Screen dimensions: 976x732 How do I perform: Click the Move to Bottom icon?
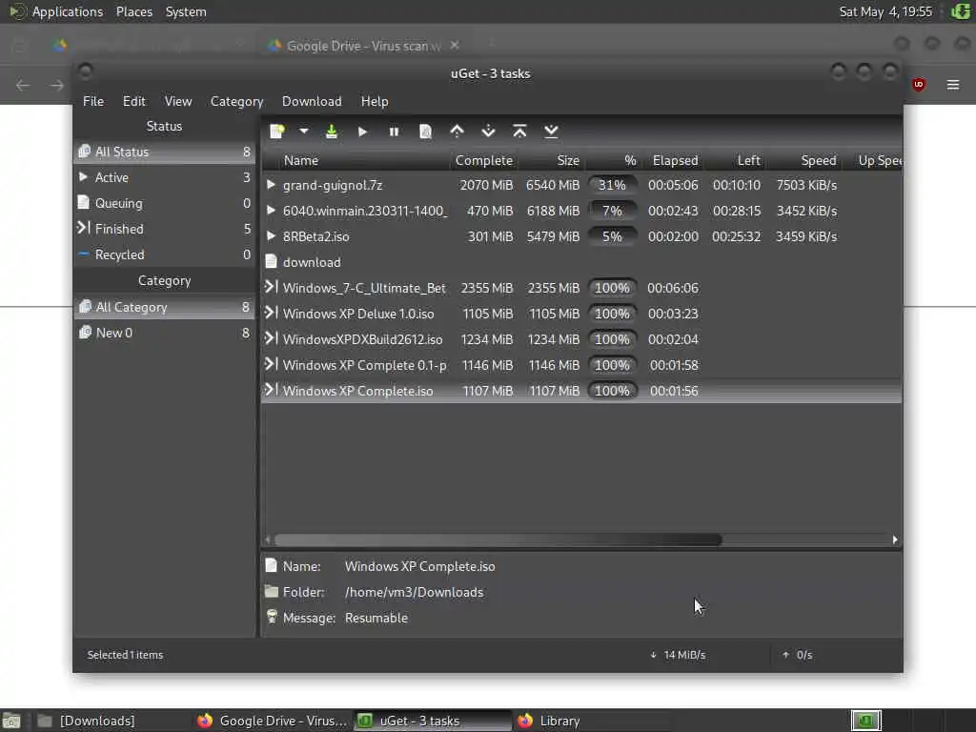pyautogui.click(x=551, y=131)
